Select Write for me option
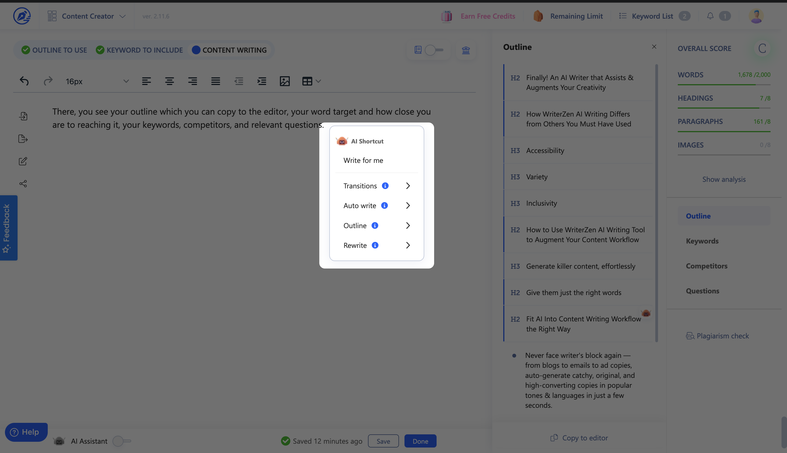787x453 pixels. pos(363,160)
